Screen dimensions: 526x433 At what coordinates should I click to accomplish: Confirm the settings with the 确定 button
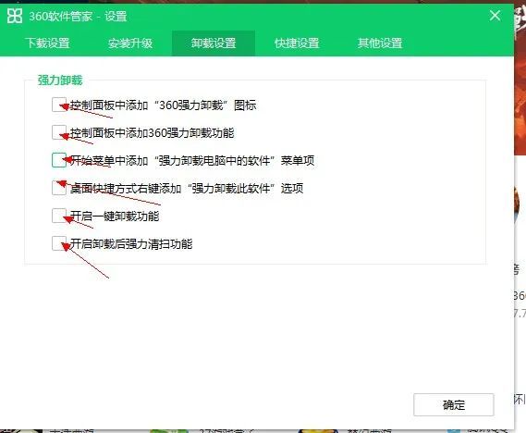pos(454,405)
